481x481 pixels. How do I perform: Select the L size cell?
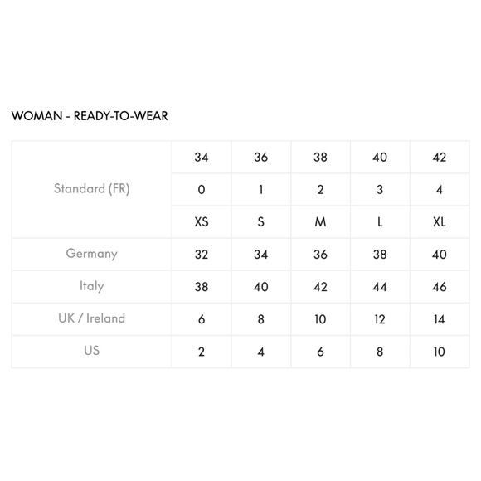pos(380,221)
